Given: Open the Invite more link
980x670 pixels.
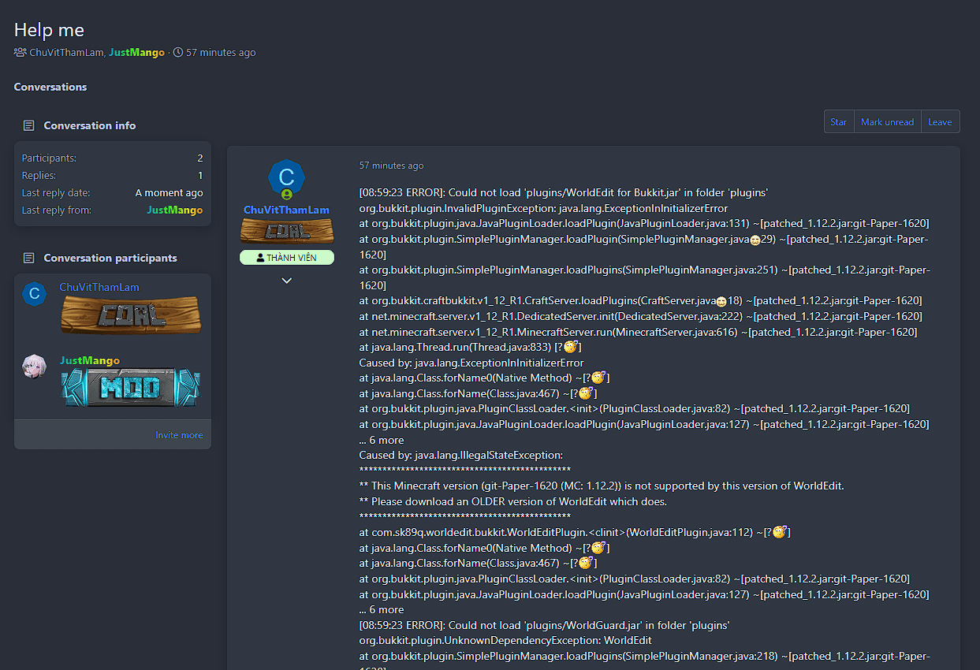Looking at the screenshot, I should 179,435.
